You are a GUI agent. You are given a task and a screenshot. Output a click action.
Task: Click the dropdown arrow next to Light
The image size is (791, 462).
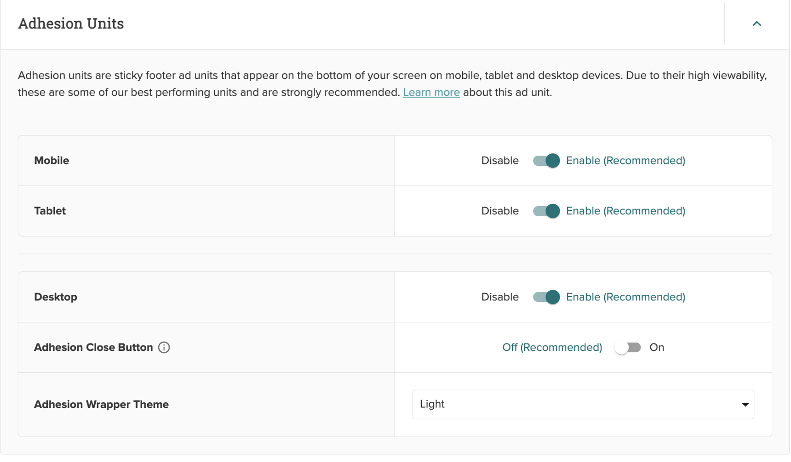(x=745, y=405)
